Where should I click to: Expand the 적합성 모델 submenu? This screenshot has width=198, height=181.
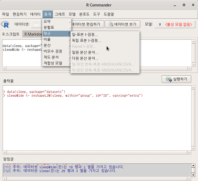[x=57, y=63]
